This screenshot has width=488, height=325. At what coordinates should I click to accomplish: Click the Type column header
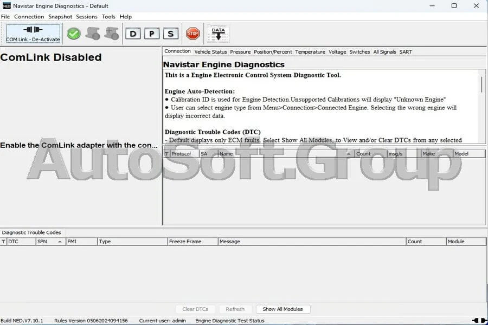133,242
